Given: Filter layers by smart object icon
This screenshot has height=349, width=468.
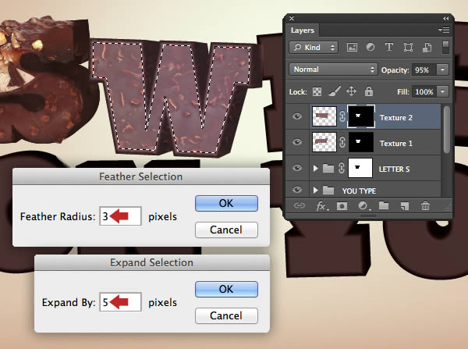Looking at the screenshot, I should pyautogui.click(x=427, y=47).
